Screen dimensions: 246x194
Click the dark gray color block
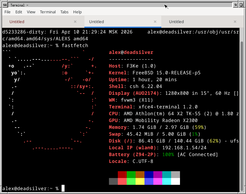point(113,181)
